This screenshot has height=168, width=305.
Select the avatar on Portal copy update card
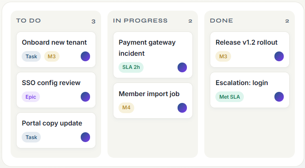[85, 137]
